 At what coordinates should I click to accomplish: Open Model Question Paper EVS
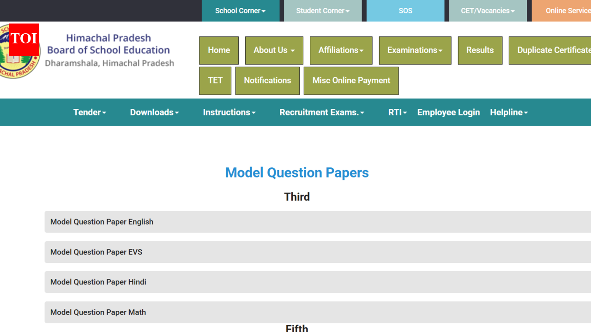pos(318,252)
